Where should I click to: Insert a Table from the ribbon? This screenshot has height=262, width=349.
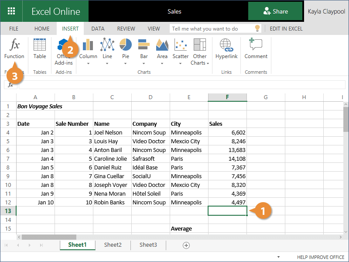(x=40, y=49)
